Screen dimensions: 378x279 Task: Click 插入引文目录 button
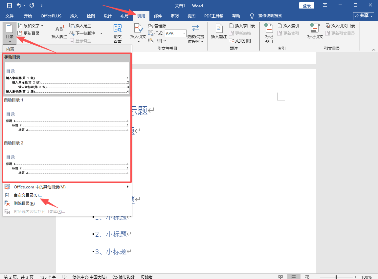click(x=340, y=26)
